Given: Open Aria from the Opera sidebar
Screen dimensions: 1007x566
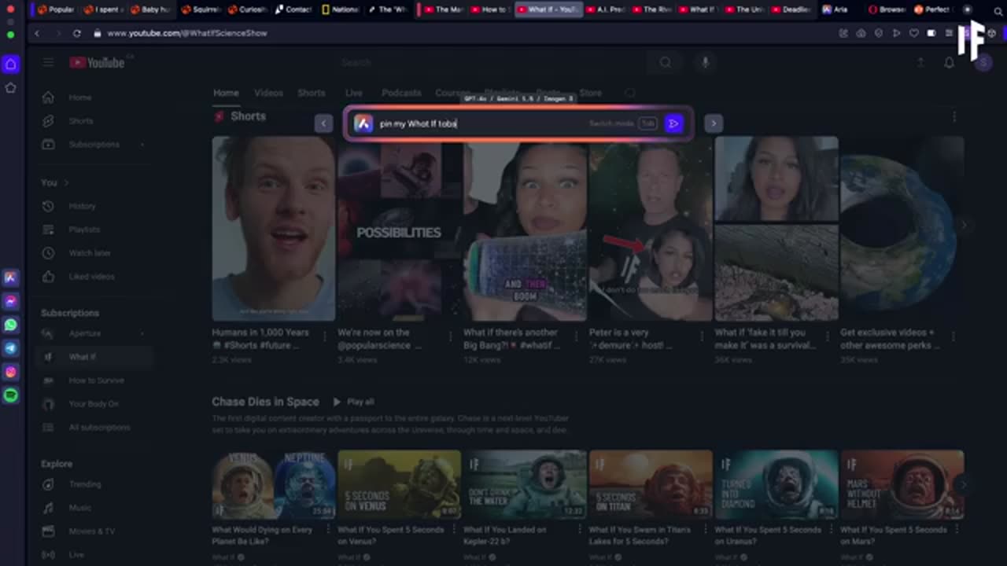Looking at the screenshot, I should (x=10, y=277).
